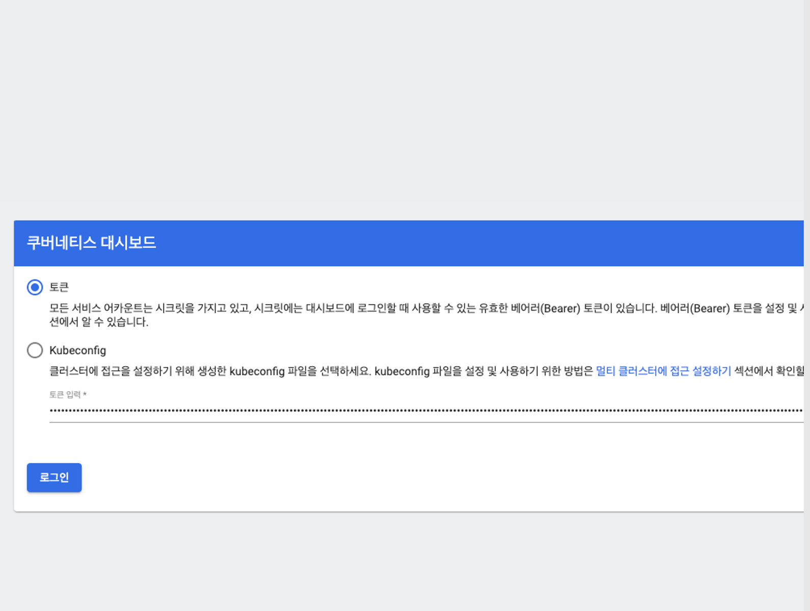Click the 토큰 option label text

[59, 287]
